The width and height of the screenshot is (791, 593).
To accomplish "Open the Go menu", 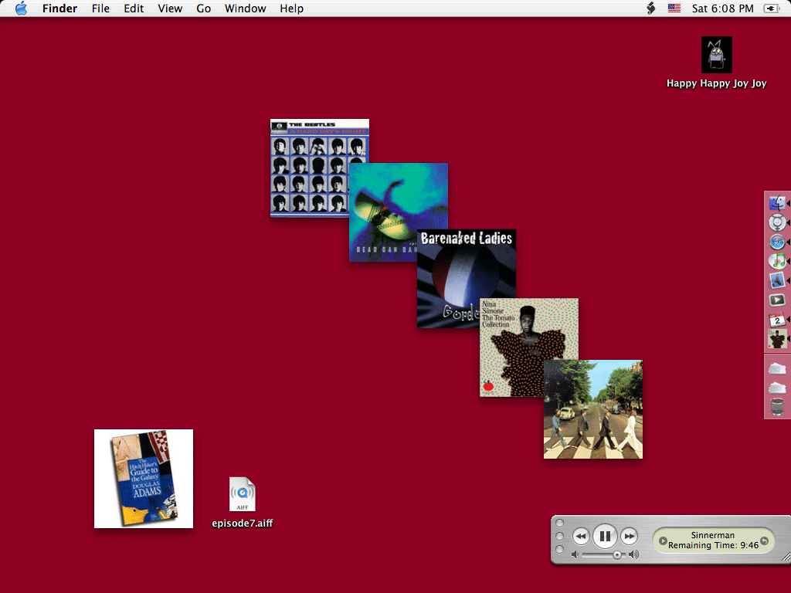I will [203, 8].
